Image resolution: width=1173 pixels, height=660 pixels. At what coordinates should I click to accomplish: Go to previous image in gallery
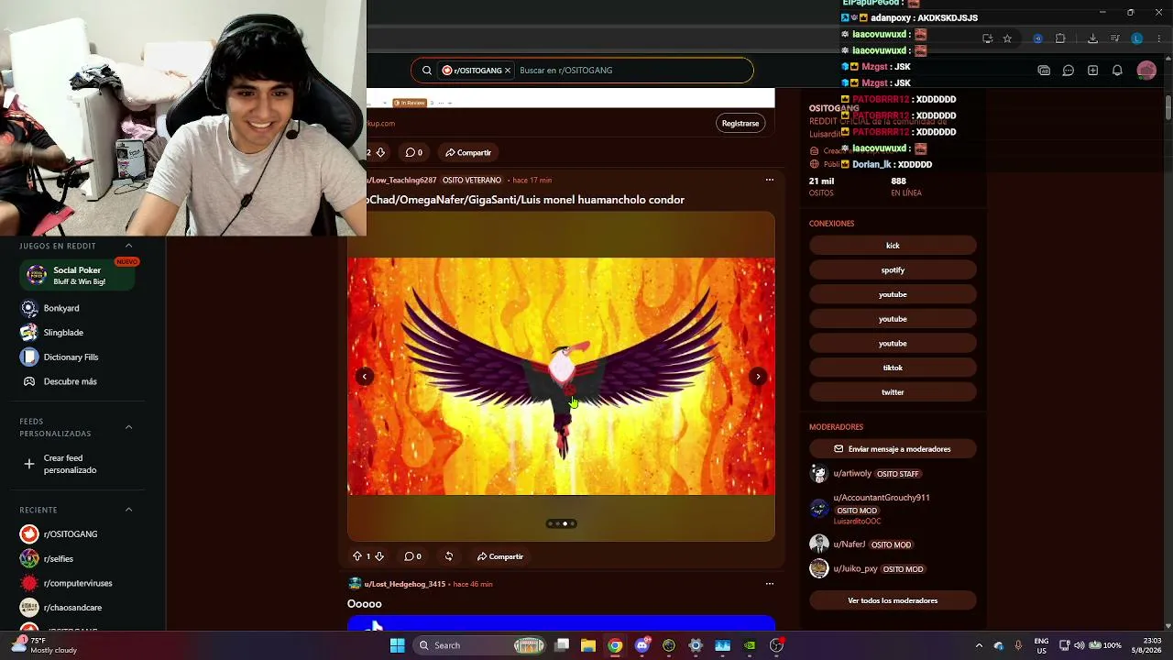(365, 377)
